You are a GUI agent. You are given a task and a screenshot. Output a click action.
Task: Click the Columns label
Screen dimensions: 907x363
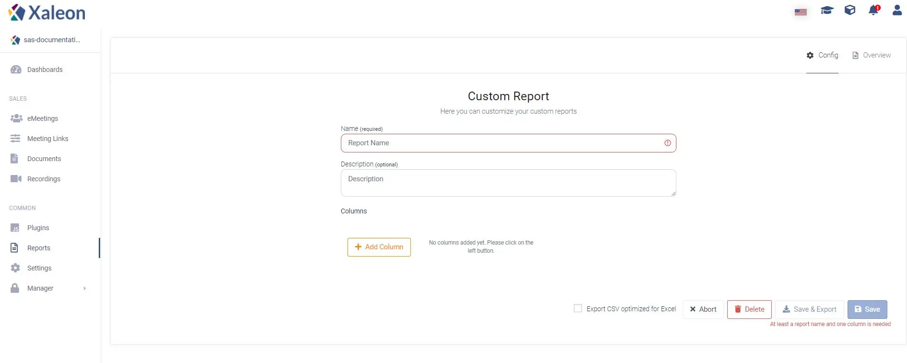[x=354, y=211]
